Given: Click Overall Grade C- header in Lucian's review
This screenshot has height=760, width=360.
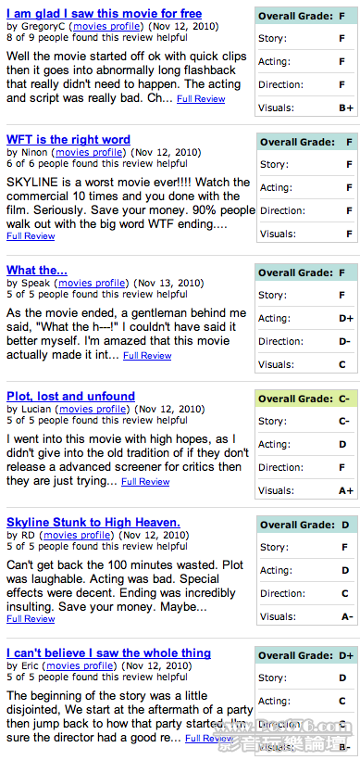Looking at the screenshot, I should point(306,399).
